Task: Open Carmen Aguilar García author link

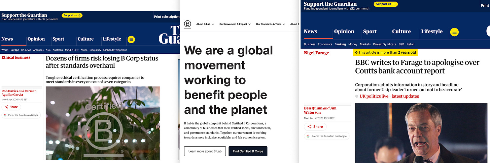Action: [19, 93]
